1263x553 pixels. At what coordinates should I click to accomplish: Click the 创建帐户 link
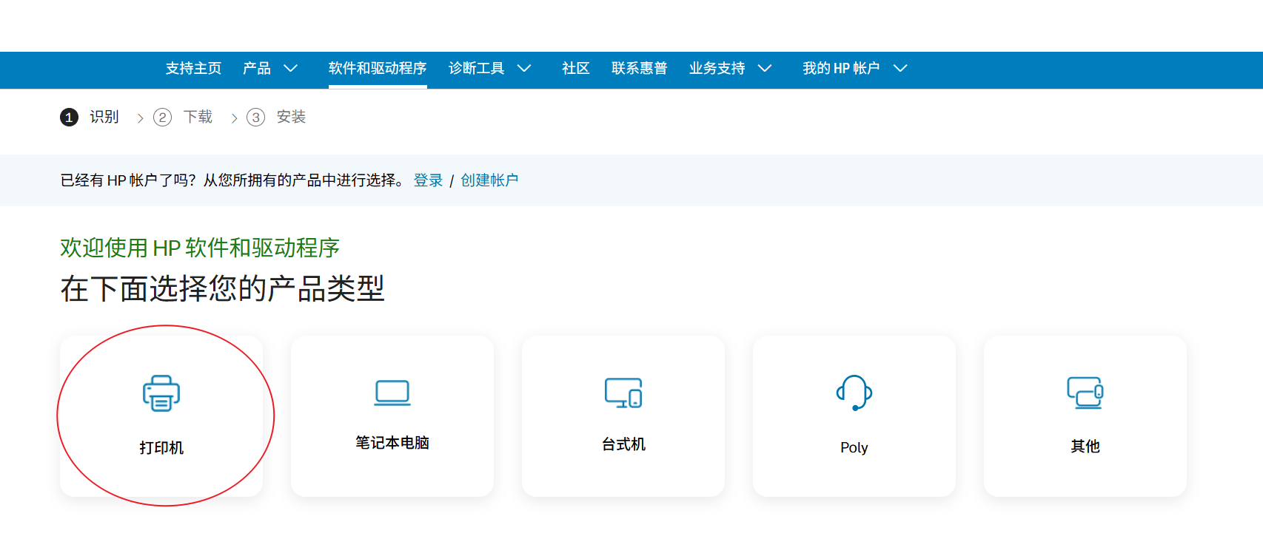[489, 180]
